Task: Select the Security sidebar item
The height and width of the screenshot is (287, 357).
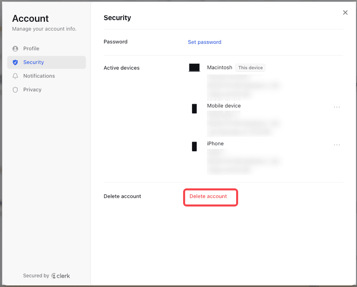Action: (47, 62)
